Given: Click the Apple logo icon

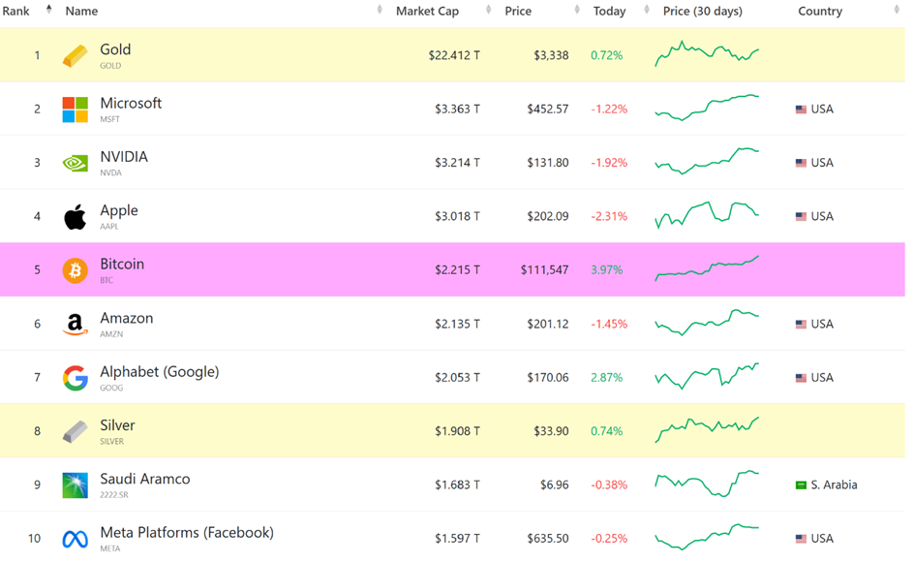Looking at the screenshot, I should click(75, 217).
